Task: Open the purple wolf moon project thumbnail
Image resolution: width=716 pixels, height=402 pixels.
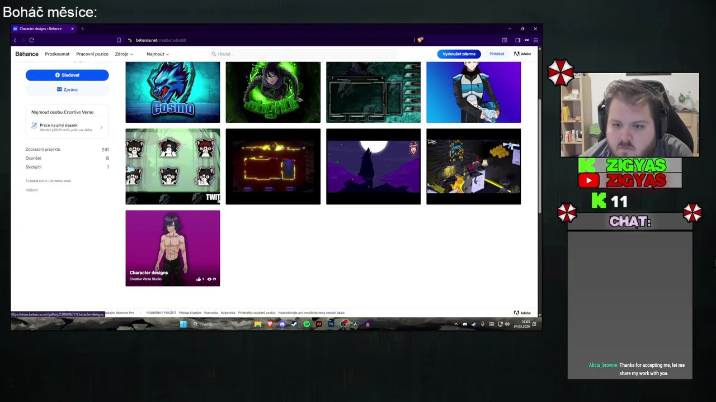Action: (373, 166)
